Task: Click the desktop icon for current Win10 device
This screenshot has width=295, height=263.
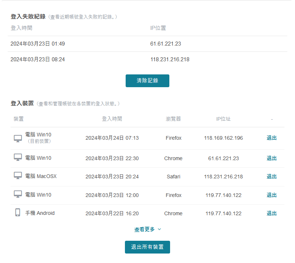Action: tap(17, 138)
